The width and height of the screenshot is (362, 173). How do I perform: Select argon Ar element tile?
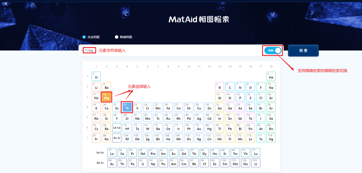pyautogui.click(x=271, y=97)
